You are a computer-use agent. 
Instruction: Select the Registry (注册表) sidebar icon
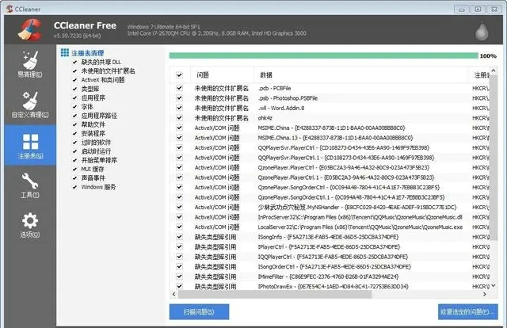(x=30, y=145)
